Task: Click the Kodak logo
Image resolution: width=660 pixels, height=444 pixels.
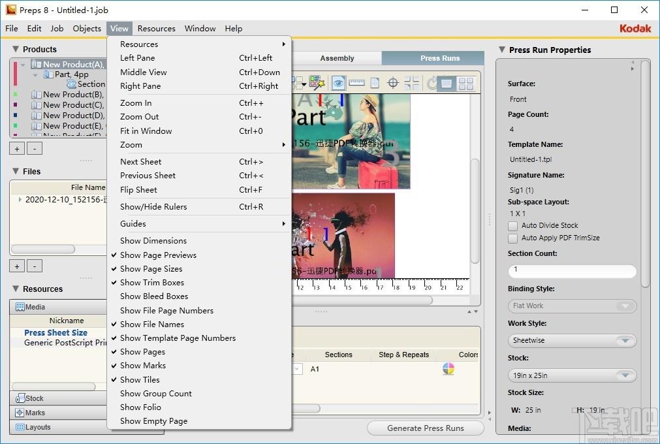Action: (x=635, y=29)
